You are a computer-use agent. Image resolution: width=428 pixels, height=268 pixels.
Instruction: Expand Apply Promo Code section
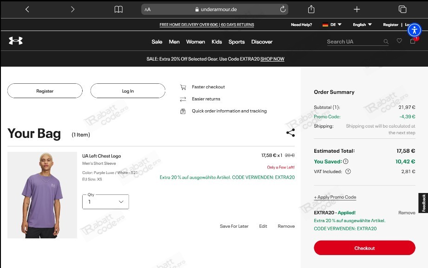335,197
